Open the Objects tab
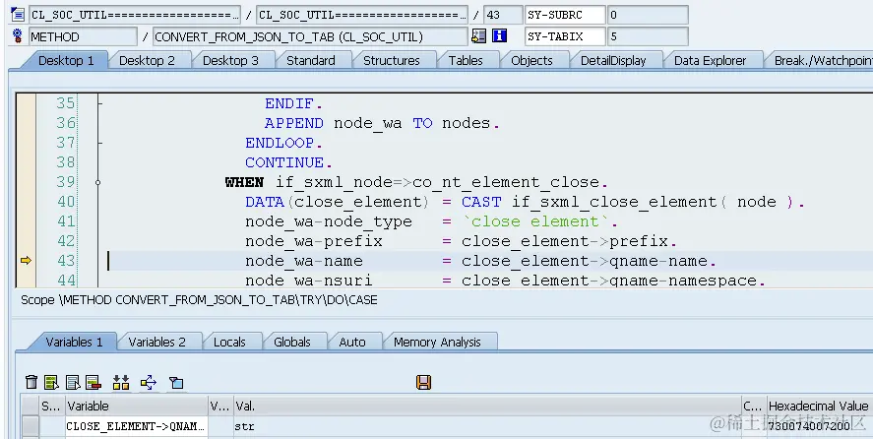 pos(531,60)
